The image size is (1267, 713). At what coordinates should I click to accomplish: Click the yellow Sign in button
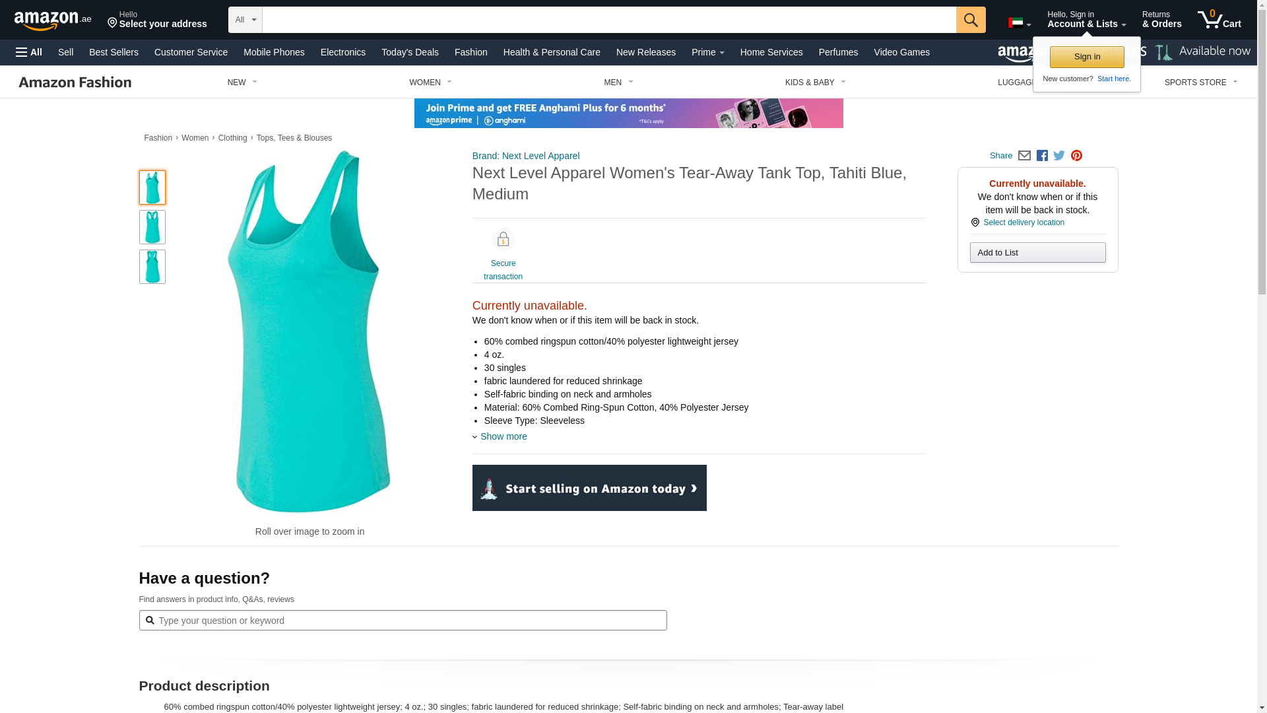[x=1087, y=57]
